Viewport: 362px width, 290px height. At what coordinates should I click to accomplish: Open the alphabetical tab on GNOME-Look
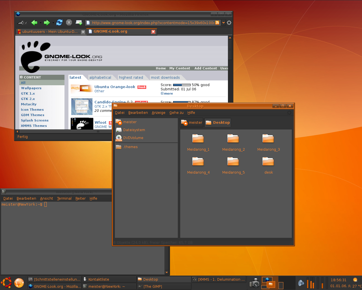[100, 77]
